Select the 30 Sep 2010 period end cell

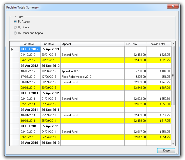coord(50,143)
